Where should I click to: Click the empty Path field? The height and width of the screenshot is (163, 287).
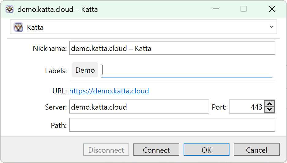coord(172,125)
